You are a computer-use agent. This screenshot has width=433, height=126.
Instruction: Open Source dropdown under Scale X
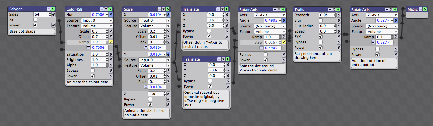click(154, 20)
